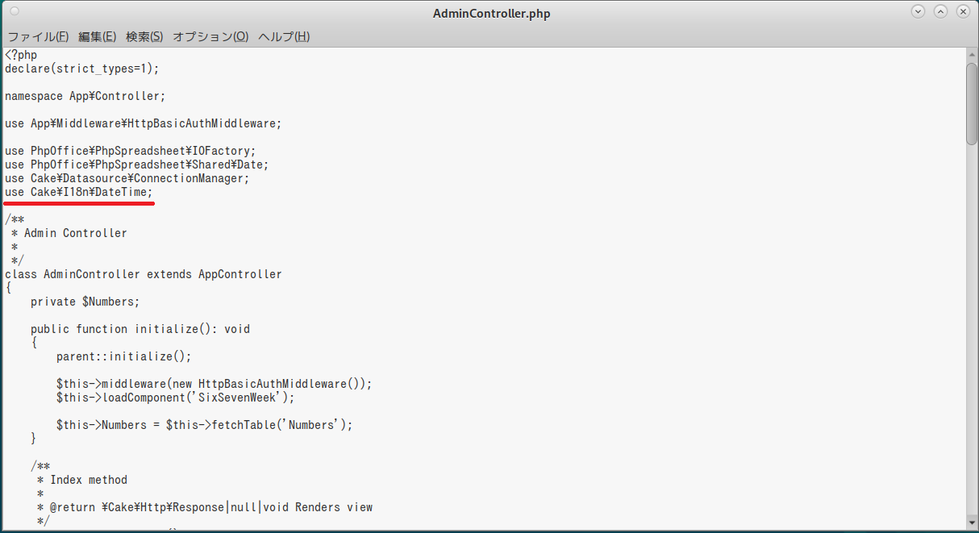Place cursor on the underlined Cake¥I18n¥DateTime line
The image size is (979, 533).
point(79,192)
